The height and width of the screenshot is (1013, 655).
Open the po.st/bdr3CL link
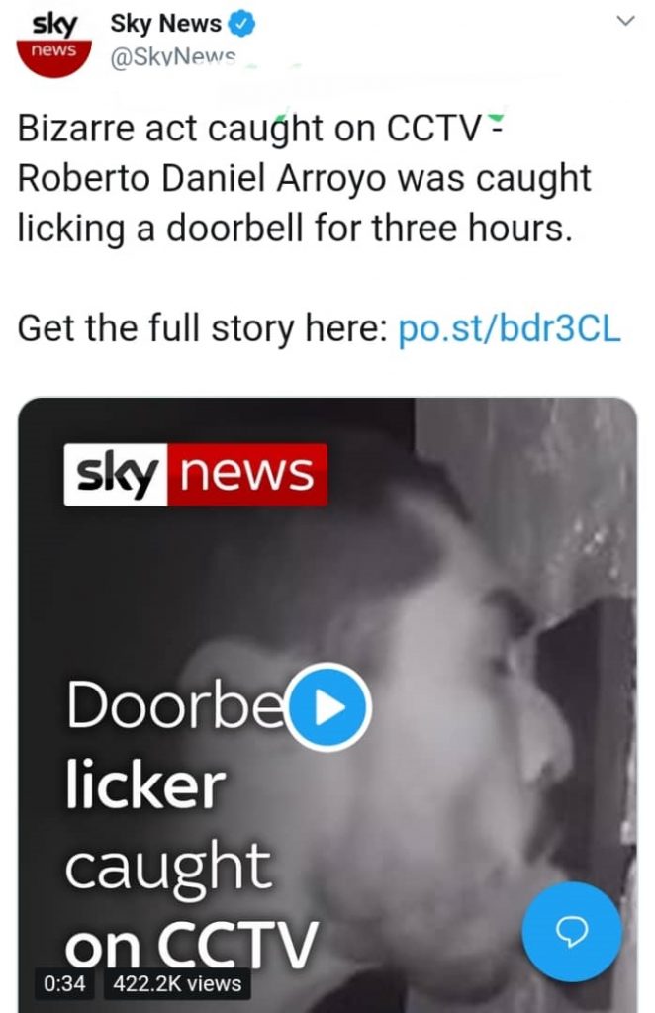point(510,328)
